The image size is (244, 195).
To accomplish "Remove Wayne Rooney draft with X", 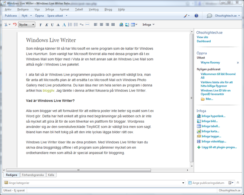I will [238, 63].
